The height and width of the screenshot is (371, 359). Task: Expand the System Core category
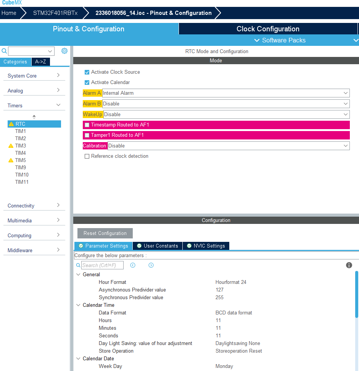tap(34, 76)
